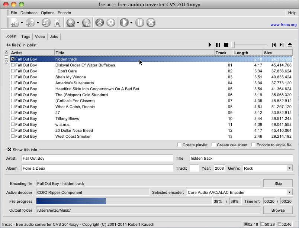Clear the joblist with the trash icon

click(x=57, y=23)
